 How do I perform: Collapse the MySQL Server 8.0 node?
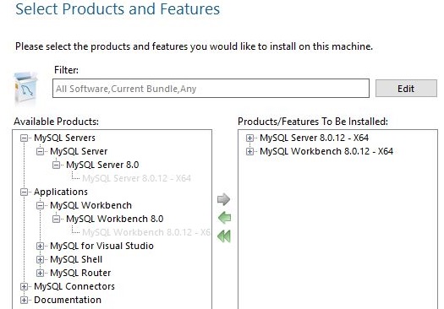(57, 165)
